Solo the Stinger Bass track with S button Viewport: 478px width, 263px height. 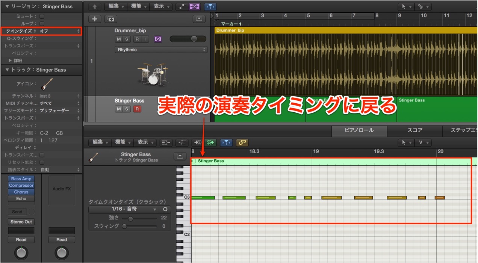127,109
